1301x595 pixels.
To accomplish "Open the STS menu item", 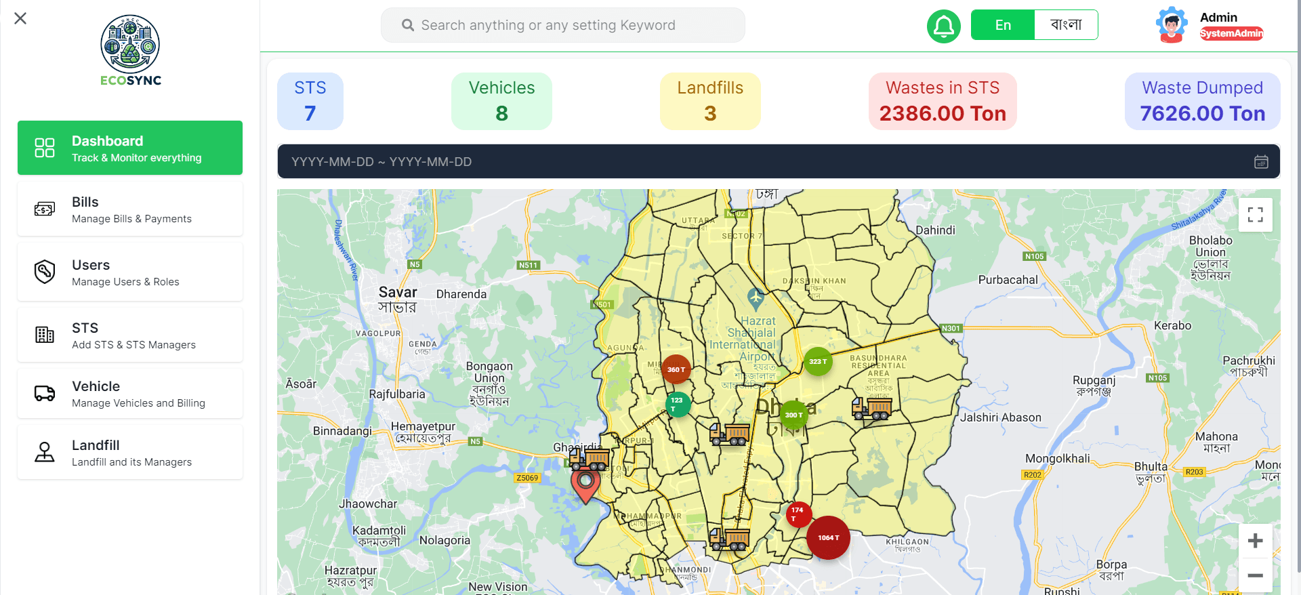I will [130, 335].
